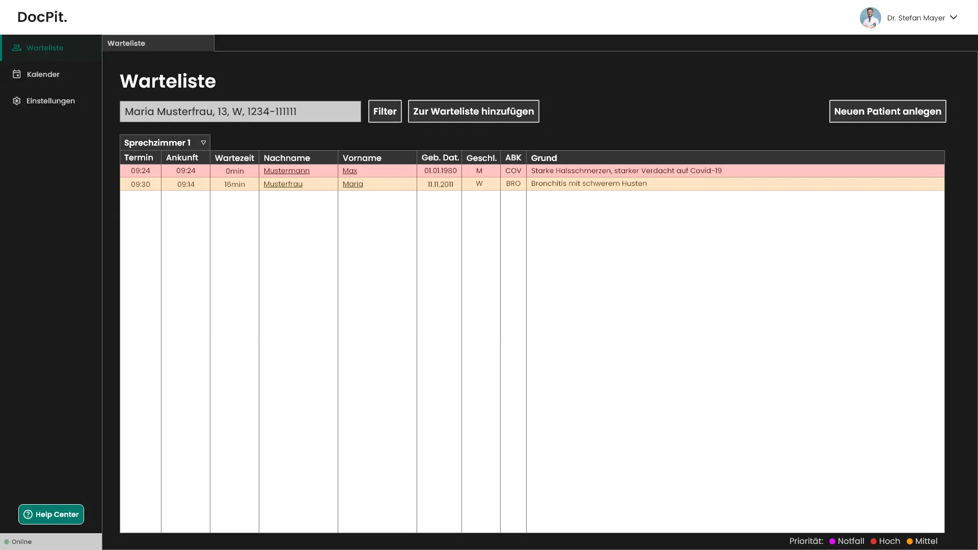Click the Help Center question mark icon
This screenshot has width=978, height=550.
(x=28, y=514)
